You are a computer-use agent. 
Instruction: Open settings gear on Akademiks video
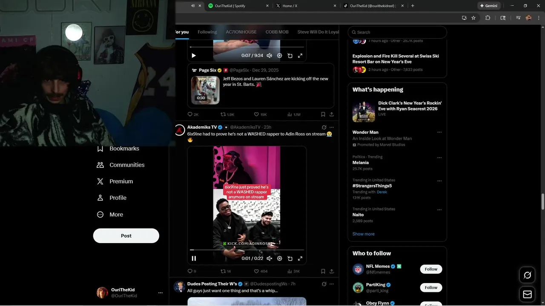coord(280,258)
